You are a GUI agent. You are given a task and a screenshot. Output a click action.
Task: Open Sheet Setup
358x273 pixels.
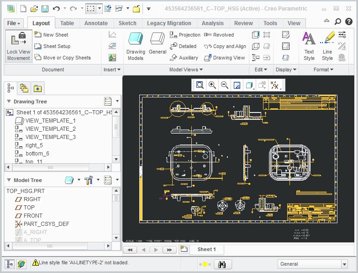pyautogui.click(x=52, y=46)
